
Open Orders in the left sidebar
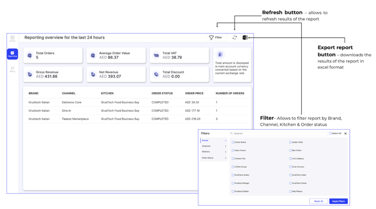pyautogui.click(x=12, y=39)
